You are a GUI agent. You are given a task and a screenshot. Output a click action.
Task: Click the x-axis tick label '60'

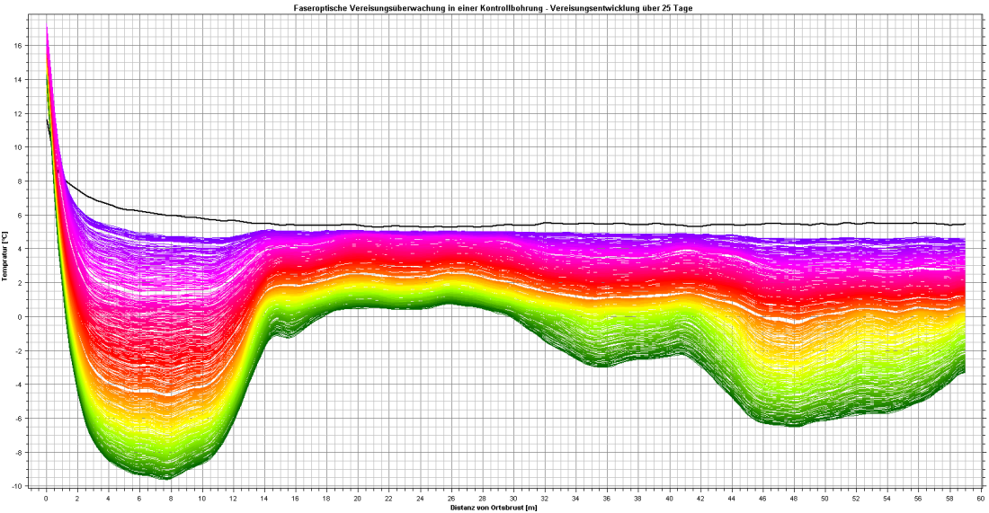981,499
